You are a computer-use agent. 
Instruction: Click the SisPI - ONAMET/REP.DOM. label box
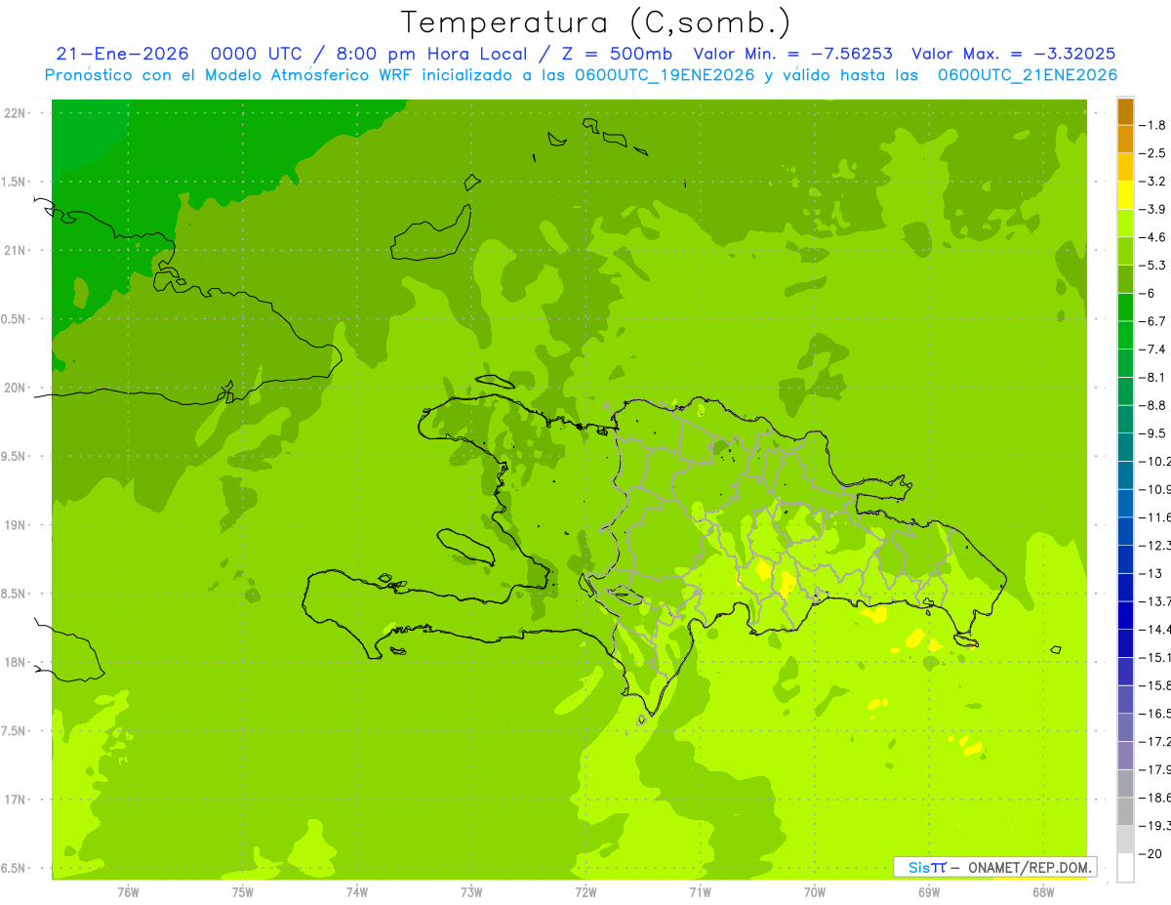click(x=994, y=867)
